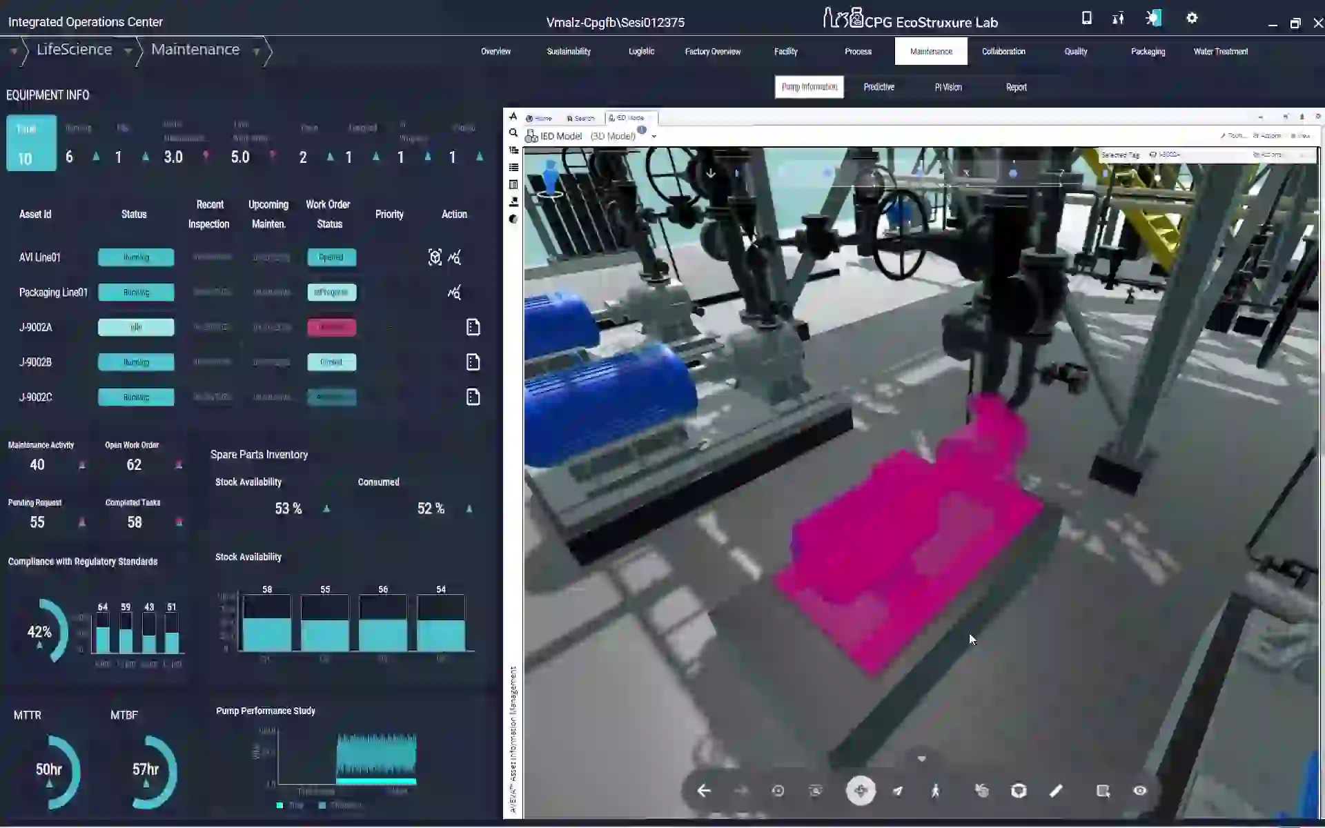1325x828 pixels.
Task: Select the highlighted orbit navigation tool
Action: tap(861, 791)
